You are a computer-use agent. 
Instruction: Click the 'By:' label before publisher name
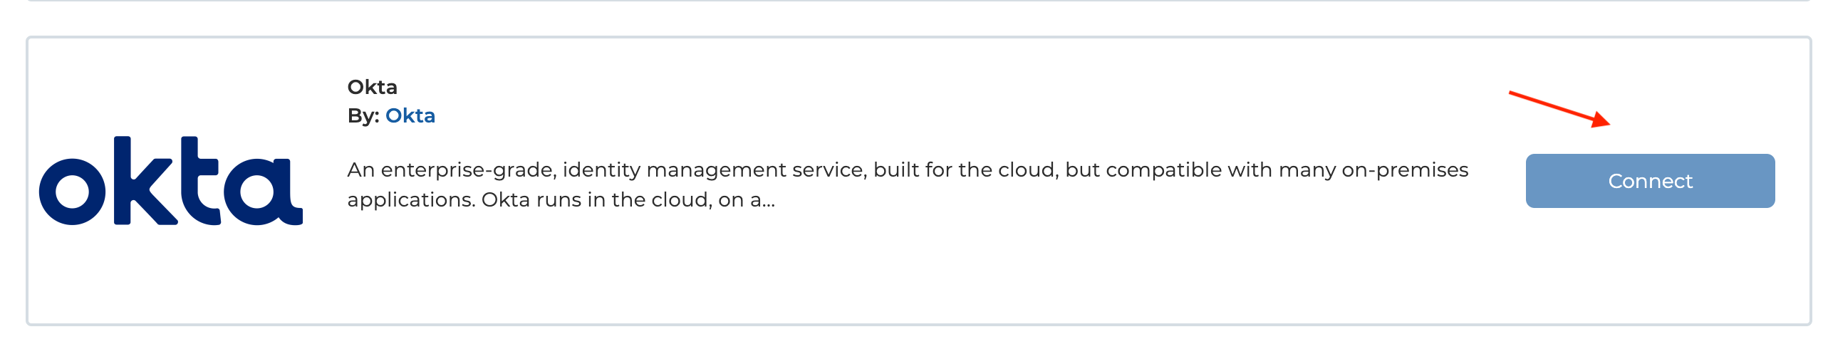(363, 115)
